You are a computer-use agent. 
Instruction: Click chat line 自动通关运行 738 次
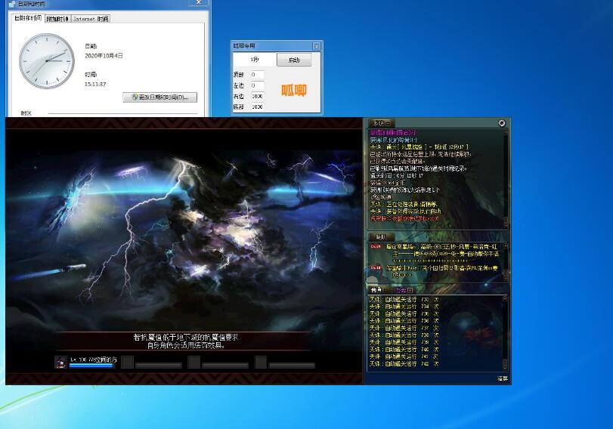404,335
